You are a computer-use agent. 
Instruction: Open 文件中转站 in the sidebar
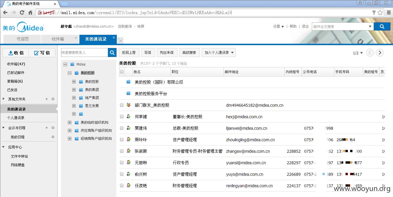(20, 156)
